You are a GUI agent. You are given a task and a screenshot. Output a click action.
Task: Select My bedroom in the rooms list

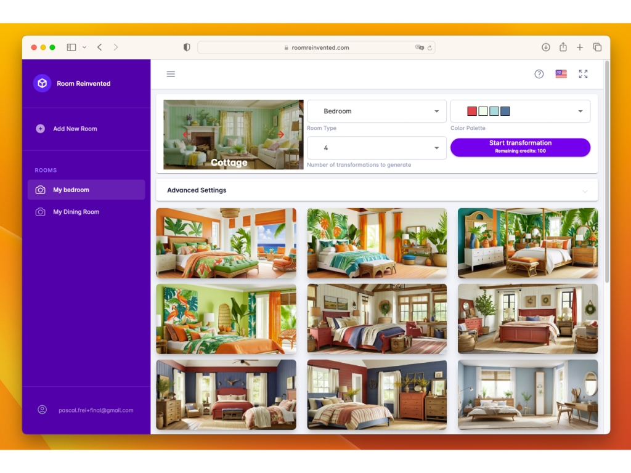[x=86, y=190]
